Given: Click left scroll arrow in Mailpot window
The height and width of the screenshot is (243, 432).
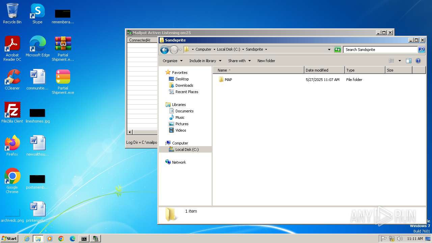Looking at the screenshot, I should coord(130,132).
